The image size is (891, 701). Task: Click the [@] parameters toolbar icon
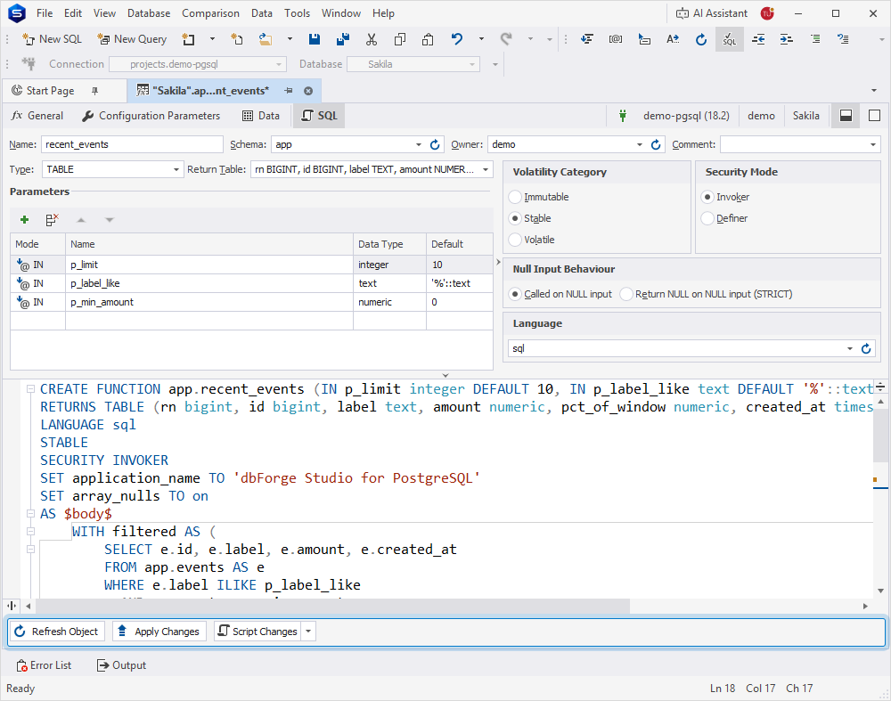click(x=616, y=39)
